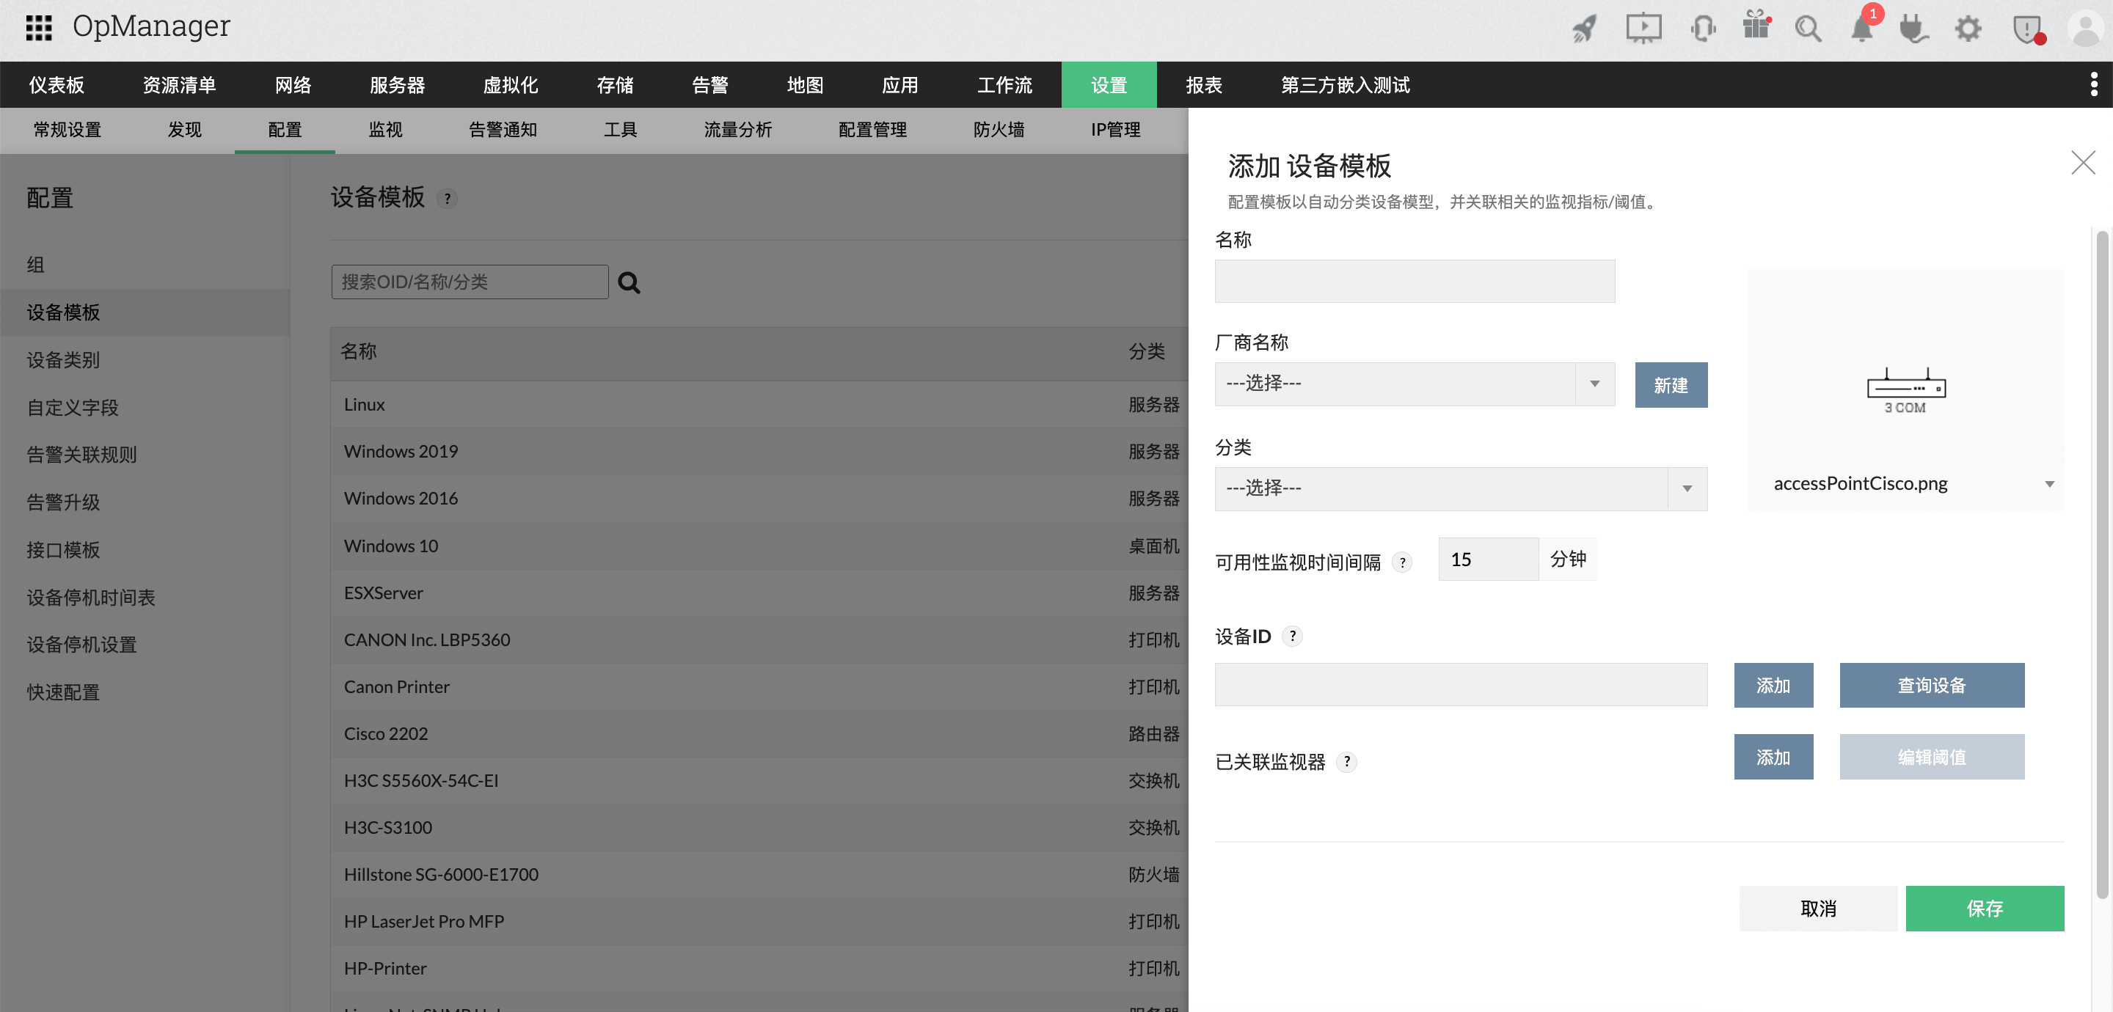Click the plug integrations icon

tap(1913, 29)
